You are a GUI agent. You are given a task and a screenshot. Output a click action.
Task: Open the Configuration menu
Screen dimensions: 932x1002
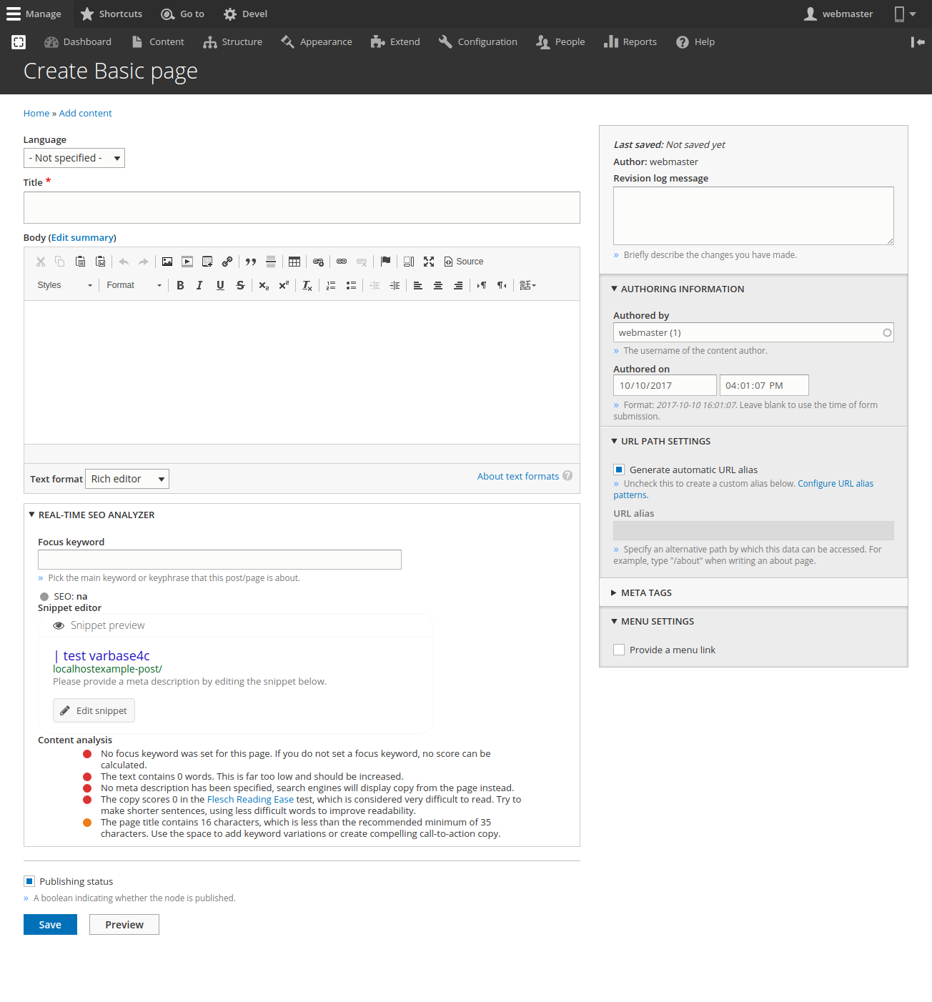(x=478, y=42)
